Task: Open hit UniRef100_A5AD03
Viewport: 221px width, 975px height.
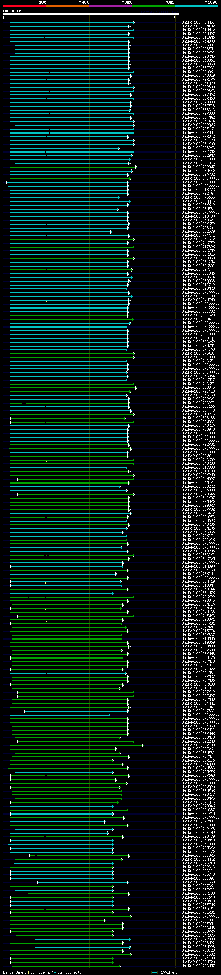Action: tap(198, 41)
